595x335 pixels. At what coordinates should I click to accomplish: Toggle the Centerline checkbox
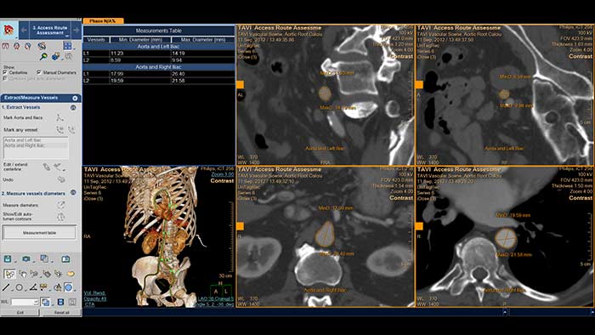(5, 72)
